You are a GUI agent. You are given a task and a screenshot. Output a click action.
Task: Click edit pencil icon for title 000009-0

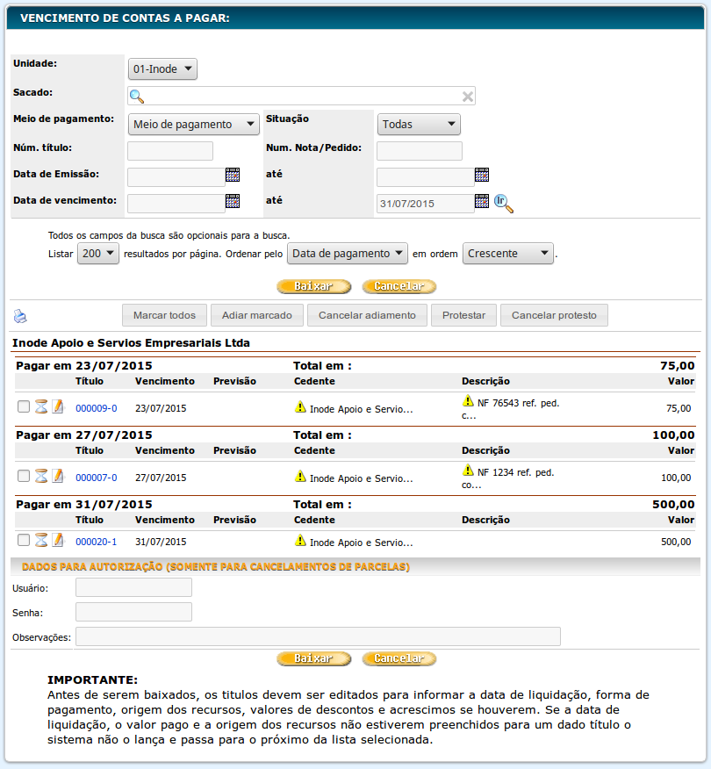(x=58, y=406)
